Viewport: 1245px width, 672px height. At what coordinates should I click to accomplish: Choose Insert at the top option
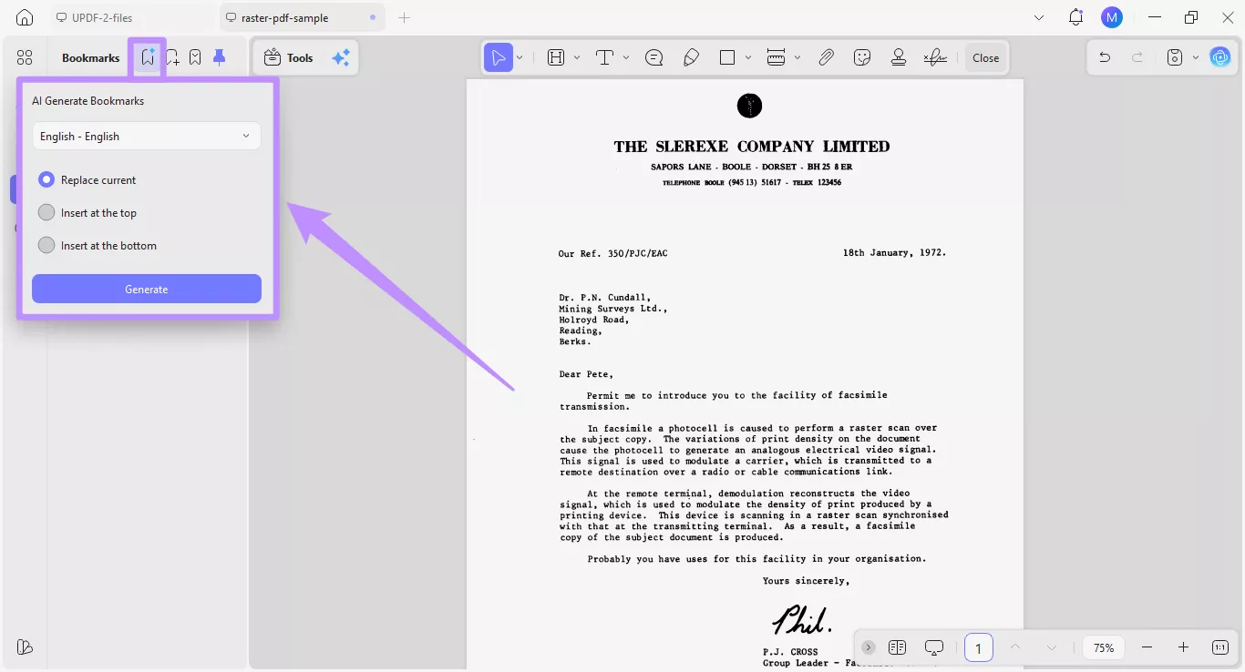click(46, 212)
